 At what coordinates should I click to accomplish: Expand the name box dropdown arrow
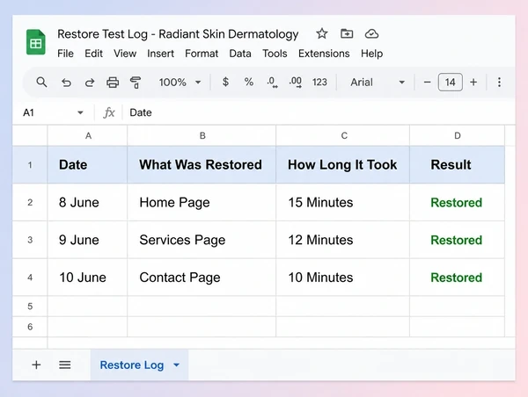[x=80, y=112]
